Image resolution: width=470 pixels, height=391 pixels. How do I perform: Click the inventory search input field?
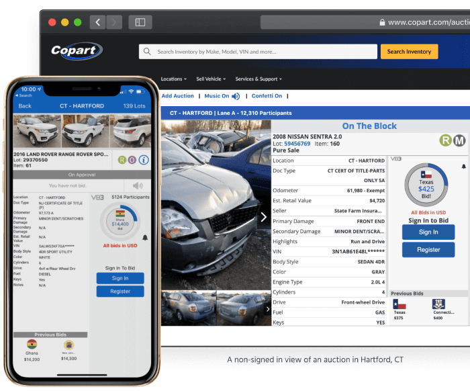tap(258, 52)
